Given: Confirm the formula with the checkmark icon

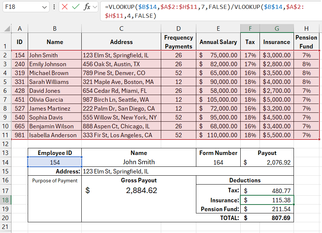Looking at the screenshot, I should (x=76, y=7).
